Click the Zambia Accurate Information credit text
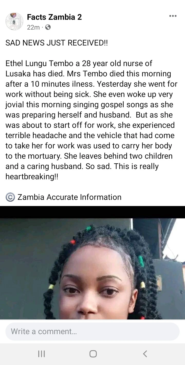This screenshot has height=365, width=185. [69, 197]
